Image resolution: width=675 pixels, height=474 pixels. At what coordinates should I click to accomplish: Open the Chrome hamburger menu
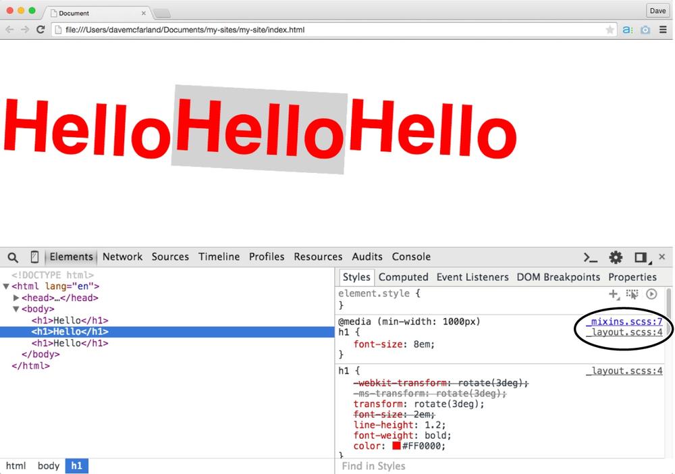click(x=663, y=30)
